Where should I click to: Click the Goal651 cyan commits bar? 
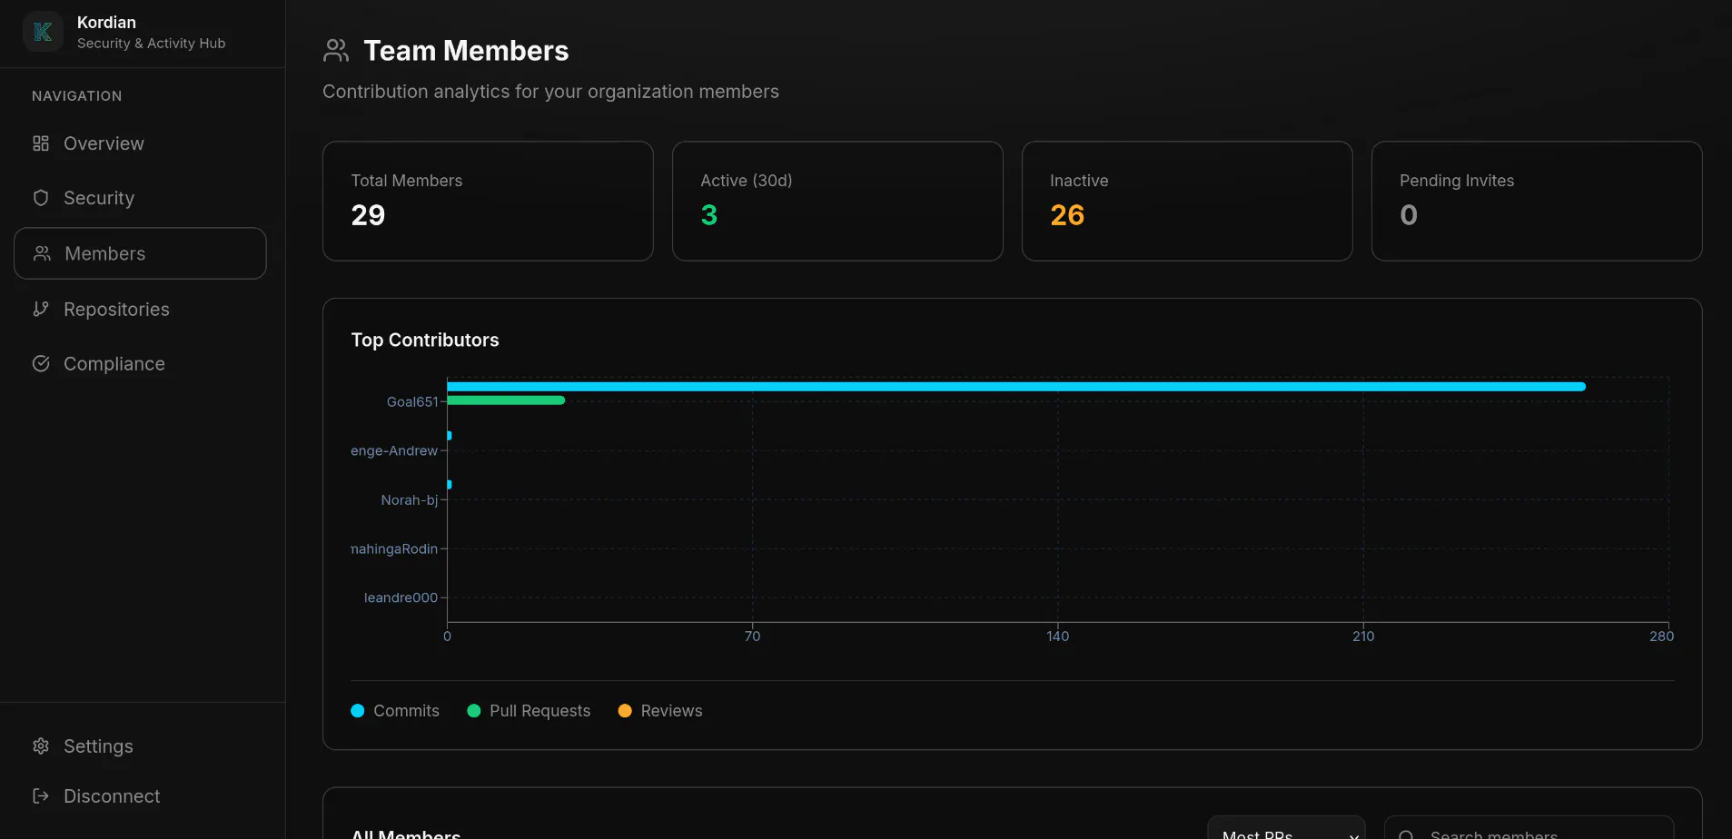coord(1016,387)
